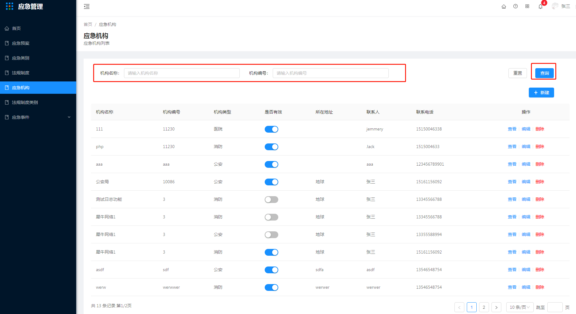Click the user avatar for 张三
This screenshot has width=576, height=314.
[x=555, y=6]
